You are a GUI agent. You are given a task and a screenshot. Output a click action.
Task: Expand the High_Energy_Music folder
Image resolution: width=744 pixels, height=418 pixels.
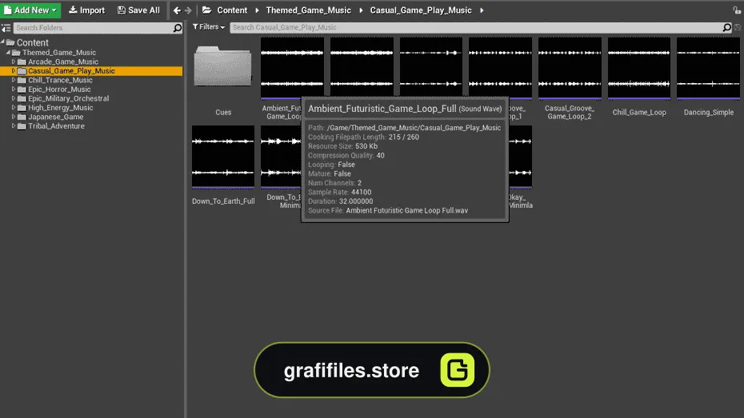point(14,108)
